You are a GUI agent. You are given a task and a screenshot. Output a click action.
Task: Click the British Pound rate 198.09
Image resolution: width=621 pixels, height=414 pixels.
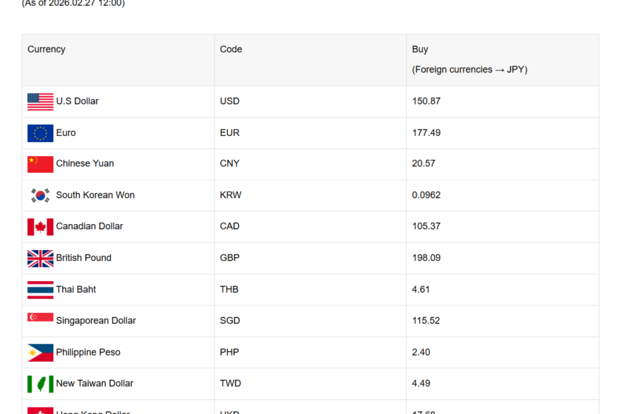tap(426, 258)
